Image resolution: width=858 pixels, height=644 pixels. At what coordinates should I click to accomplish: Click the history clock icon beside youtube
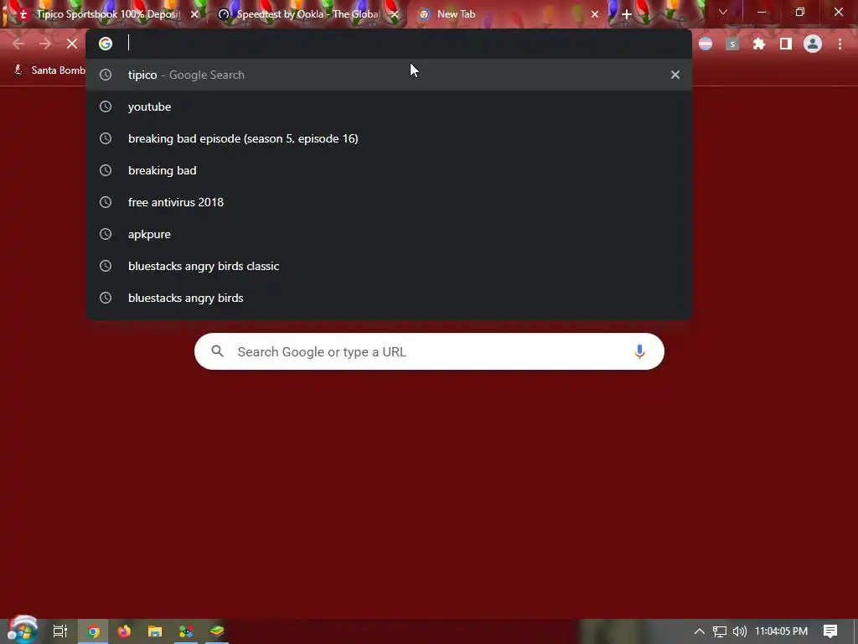(x=106, y=106)
